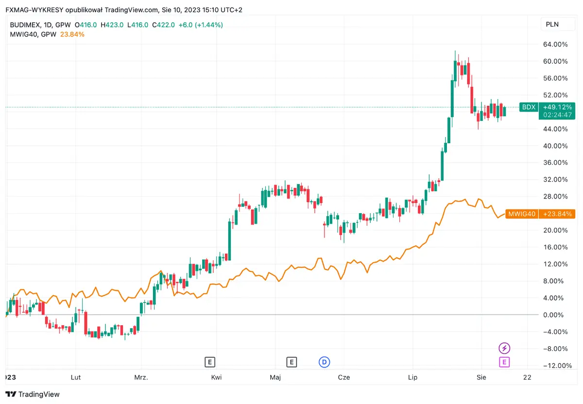Open the PLN currency selector
This screenshot has height=404, width=583.
point(552,24)
